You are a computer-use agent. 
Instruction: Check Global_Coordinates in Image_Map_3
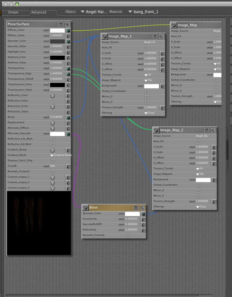pyautogui.click(x=147, y=92)
